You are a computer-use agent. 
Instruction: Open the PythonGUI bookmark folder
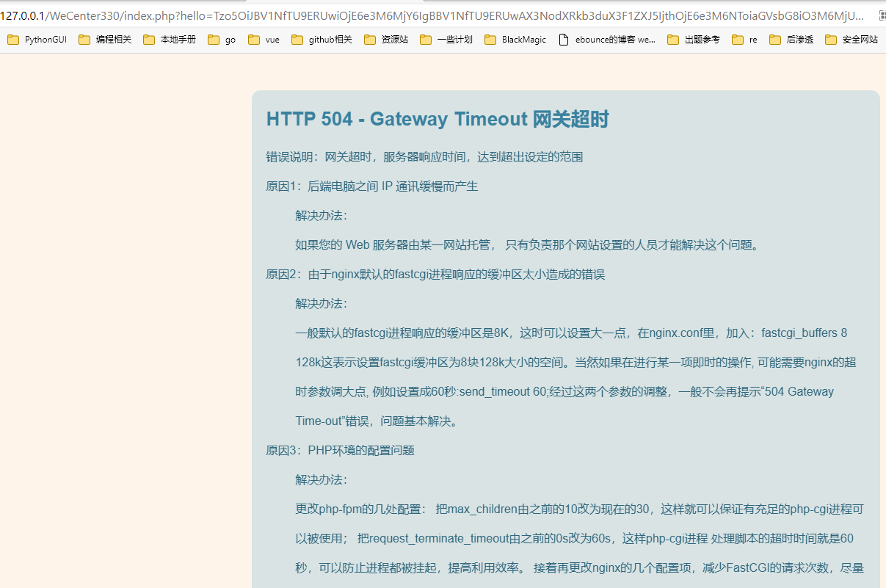pos(37,40)
